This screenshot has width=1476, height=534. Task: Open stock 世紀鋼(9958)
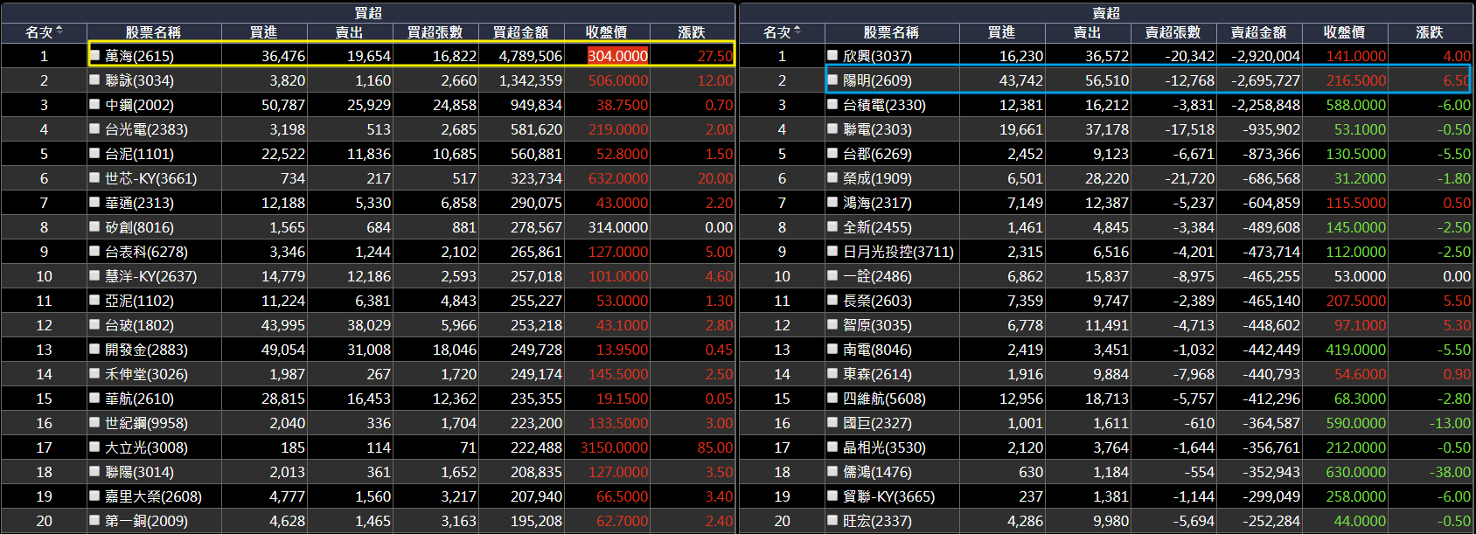click(146, 423)
